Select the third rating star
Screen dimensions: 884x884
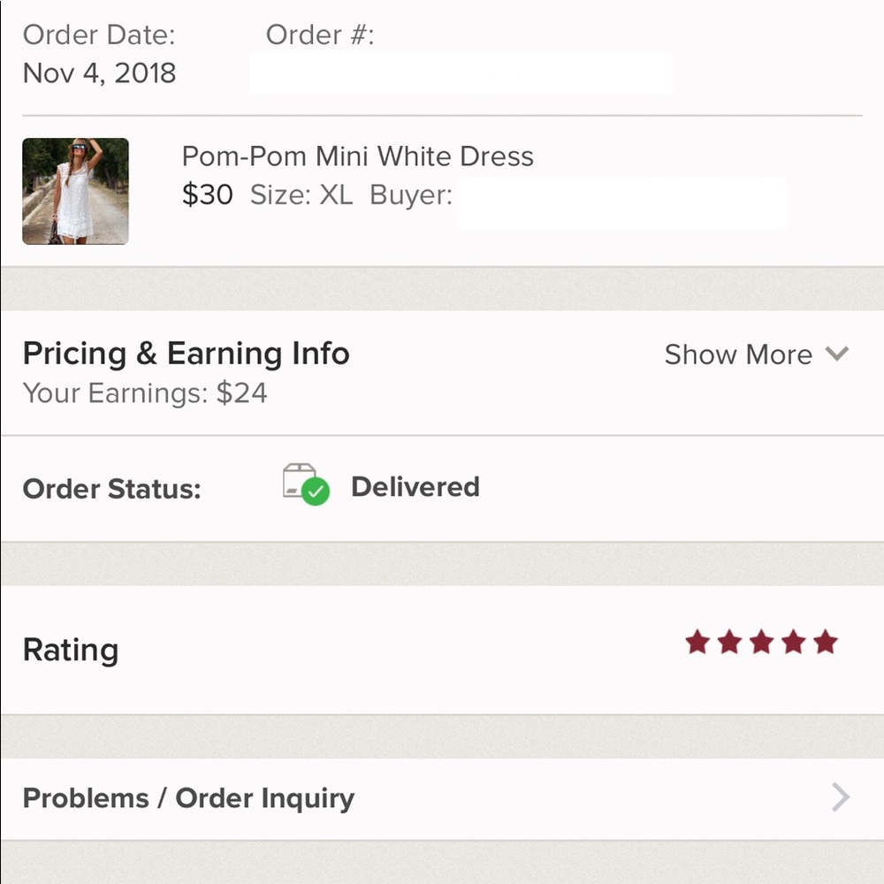(762, 642)
